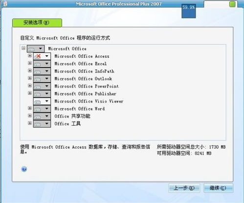Select Microsoft Office Word label

point(80,109)
